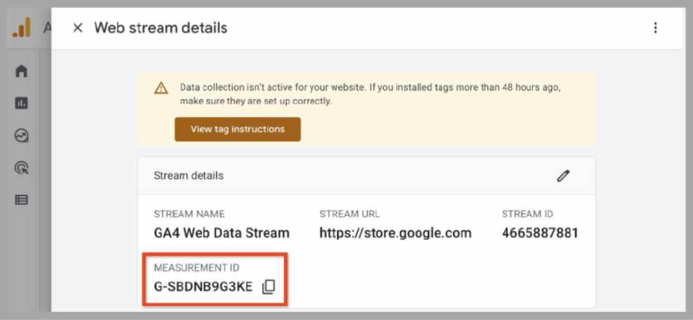693x320 pixels.
Task: Open Reports bar chart sidebar icon
Action: [22, 103]
